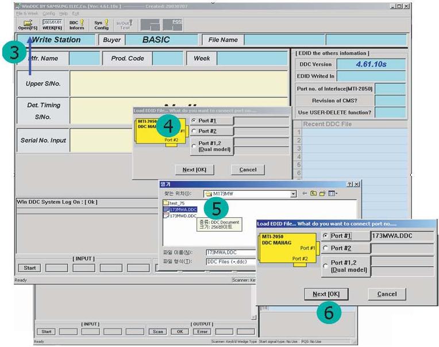
Task: Click the go-back arrow in the file dialog
Action: tap(305, 194)
